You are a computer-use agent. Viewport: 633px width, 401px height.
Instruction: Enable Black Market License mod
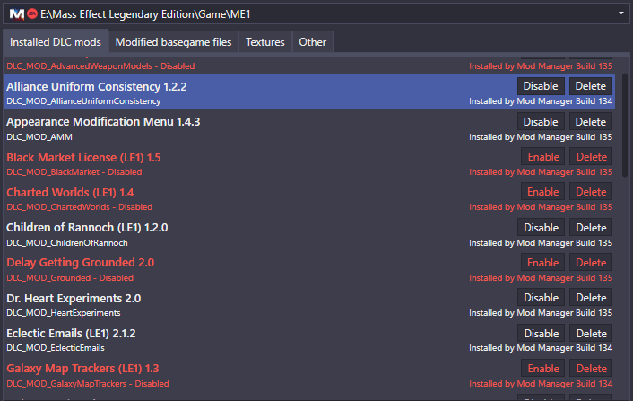(543, 157)
